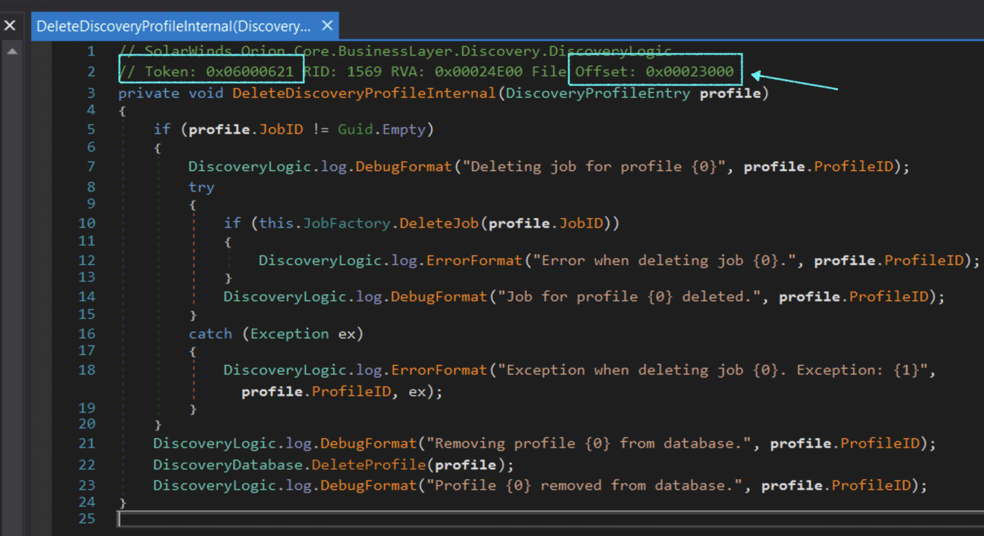Click the Guid type in the if condition

coord(355,129)
